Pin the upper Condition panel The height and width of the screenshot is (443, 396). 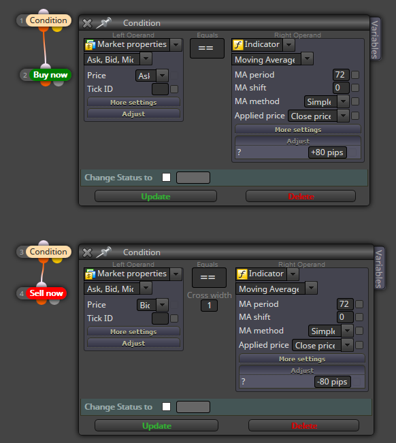click(103, 23)
